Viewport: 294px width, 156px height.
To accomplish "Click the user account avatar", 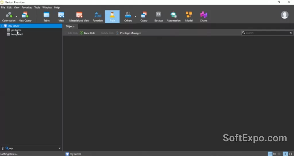I will [285, 15].
